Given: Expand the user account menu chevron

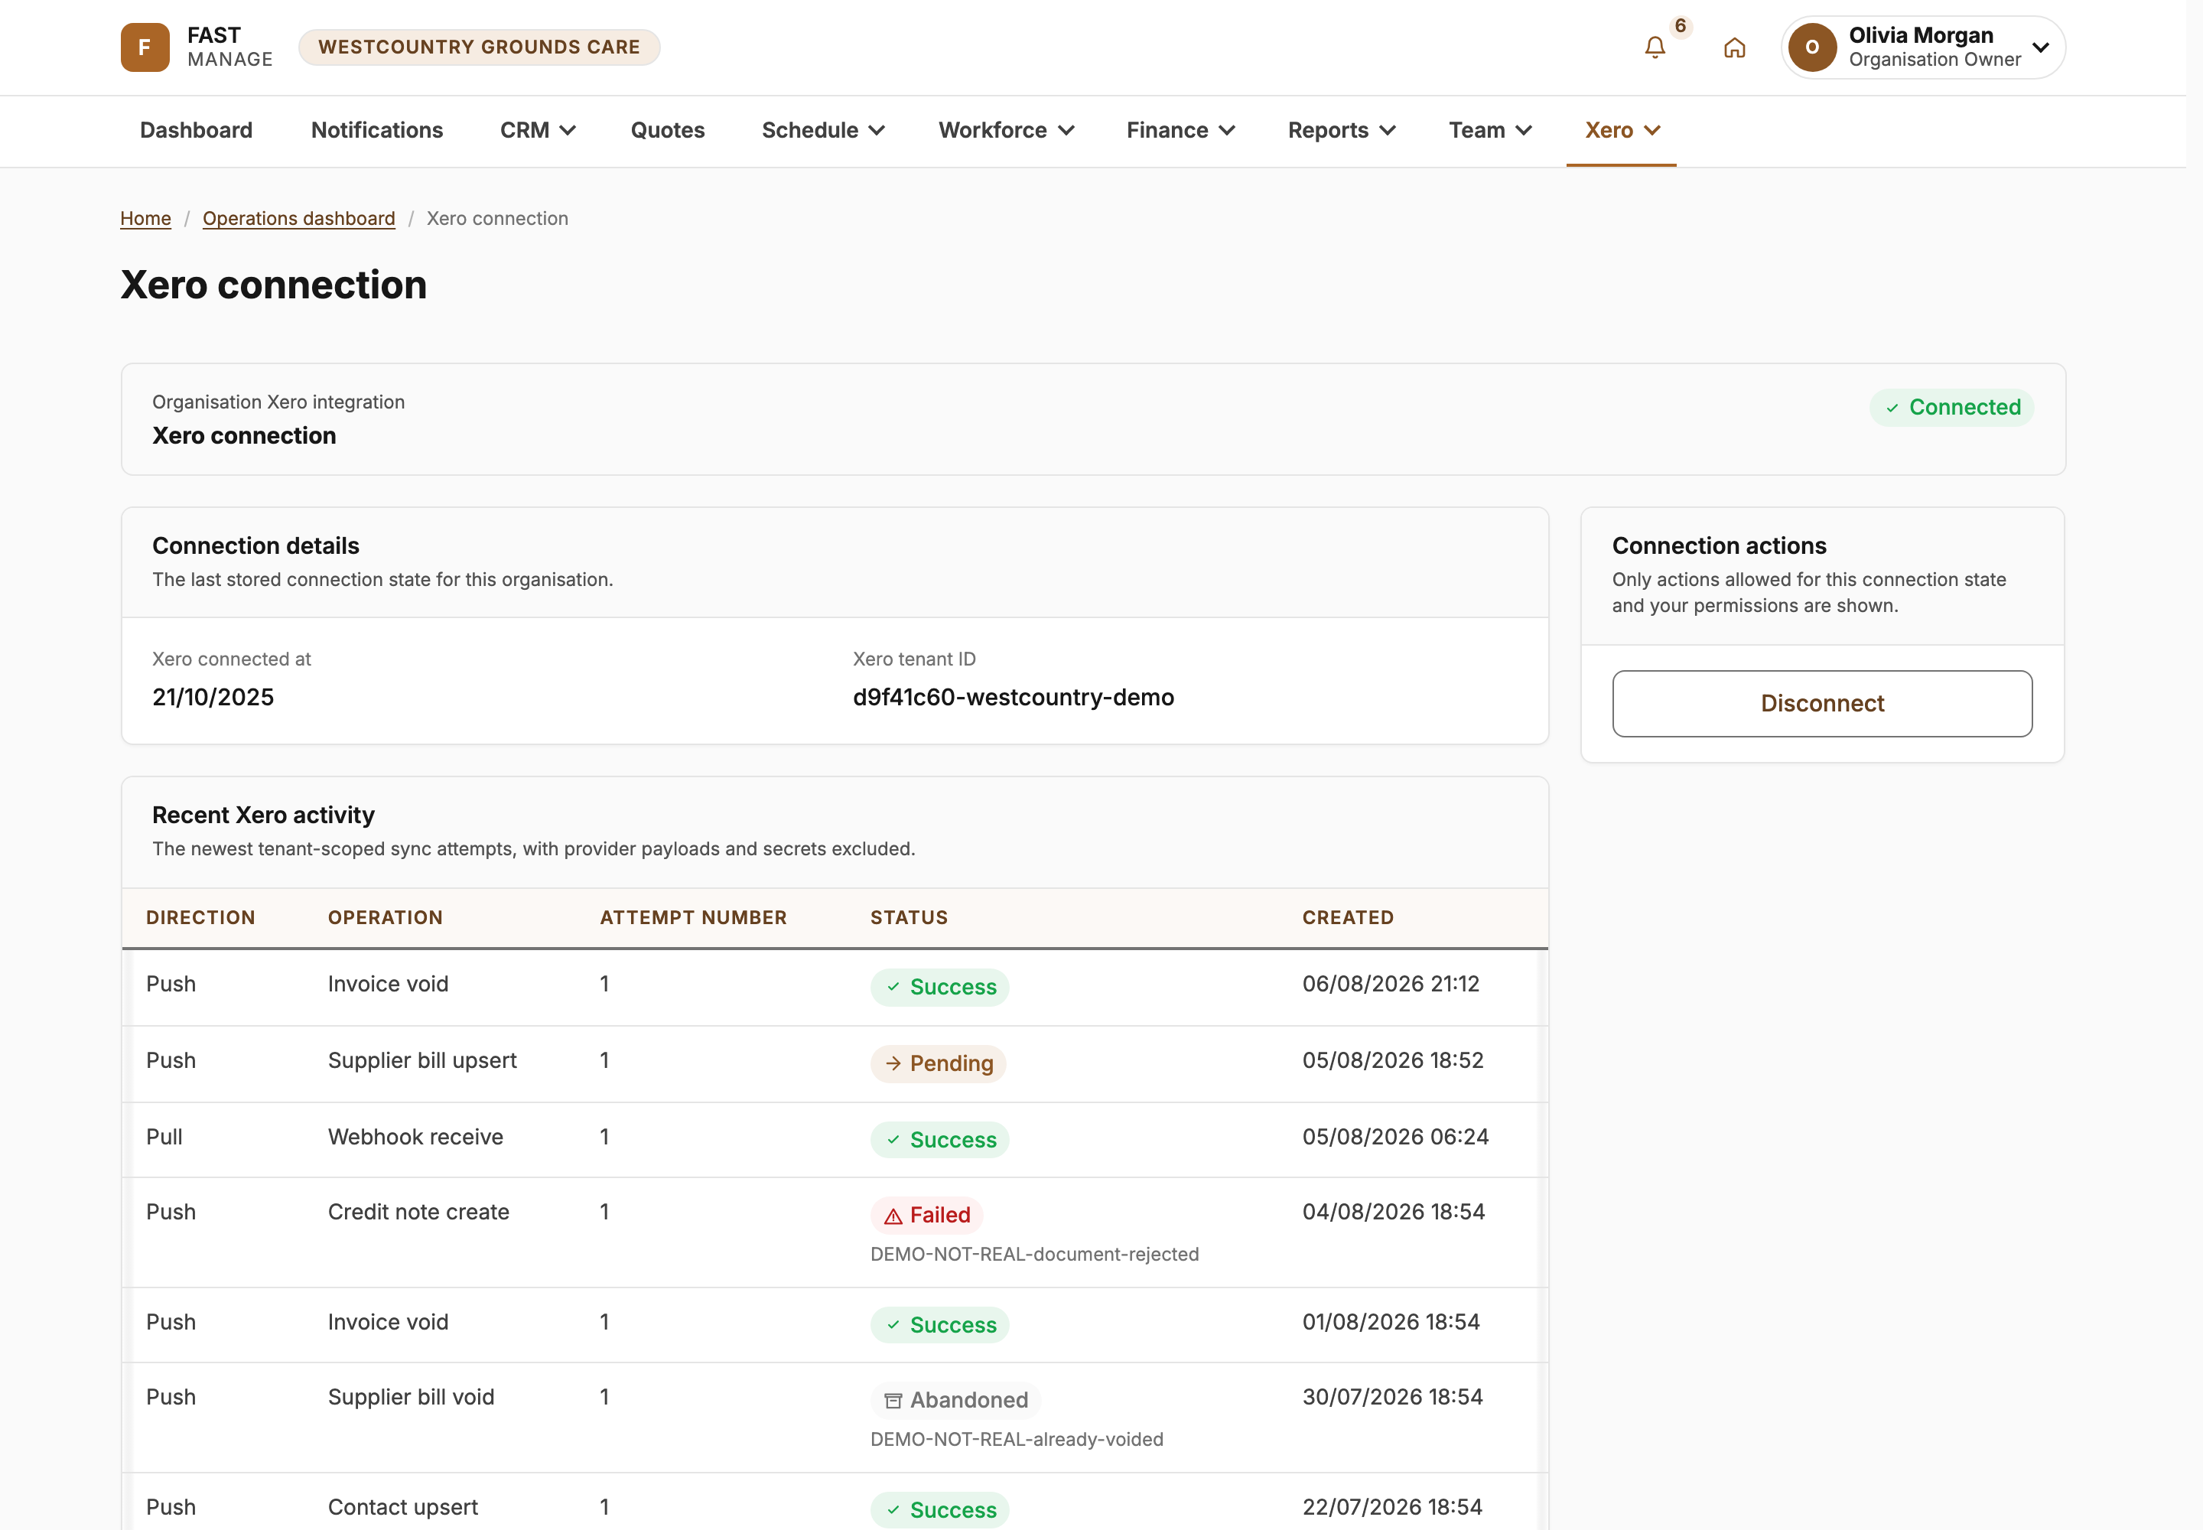Looking at the screenshot, I should pyautogui.click(x=2041, y=47).
